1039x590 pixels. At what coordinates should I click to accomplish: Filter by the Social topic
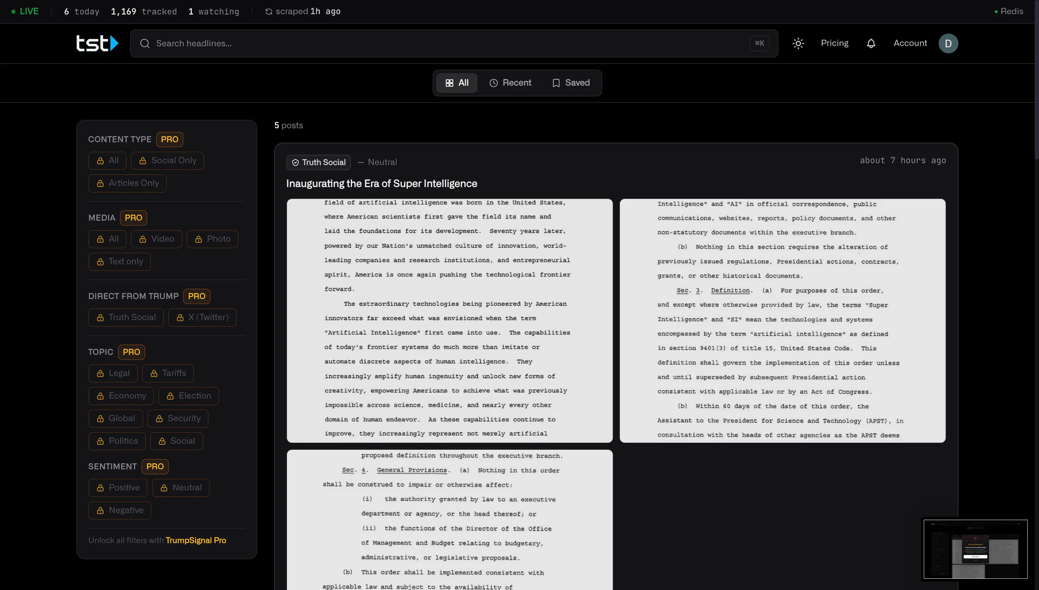[177, 441]
